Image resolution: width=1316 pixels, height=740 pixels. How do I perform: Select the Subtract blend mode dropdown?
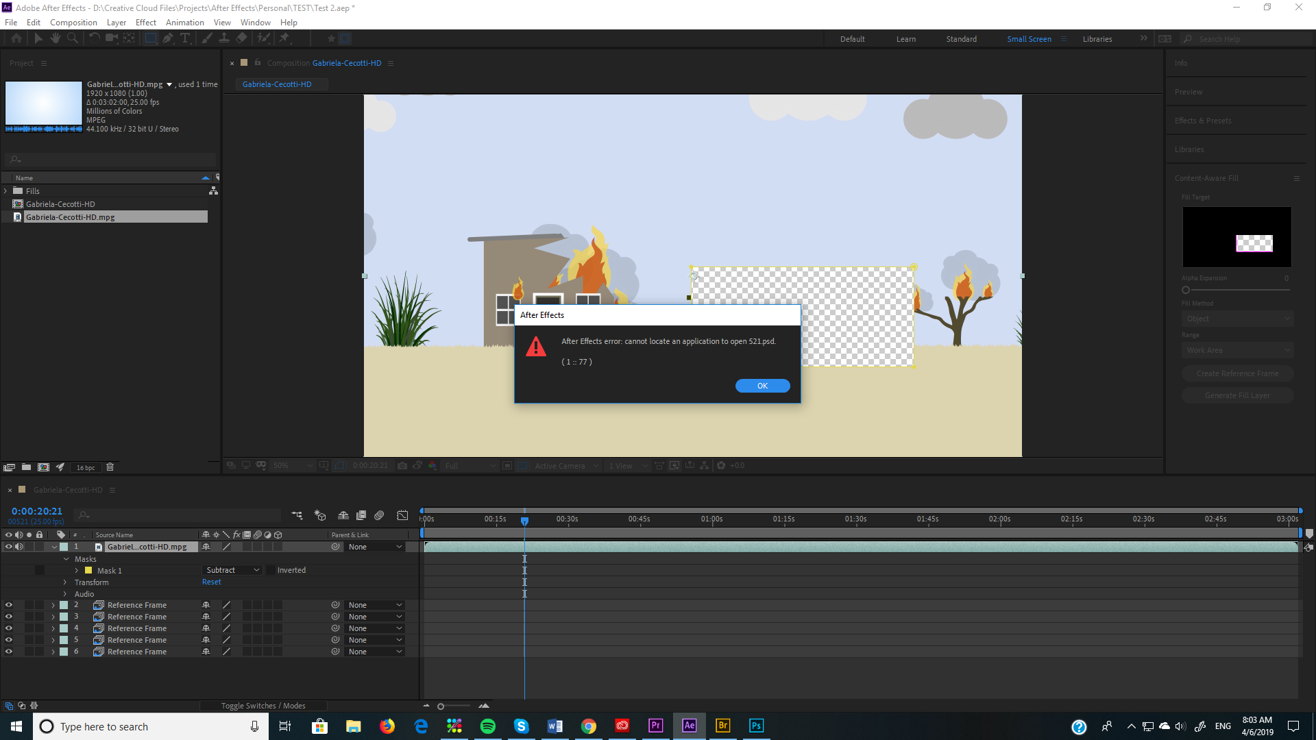[229, 569]
